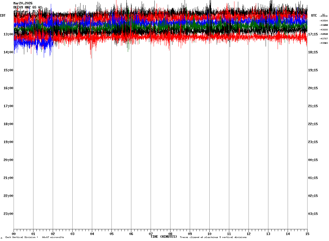The height and width of the screenshot is (241, 329).
Task: Select the 20:00 CDT row label
Action: coord(8,160)
